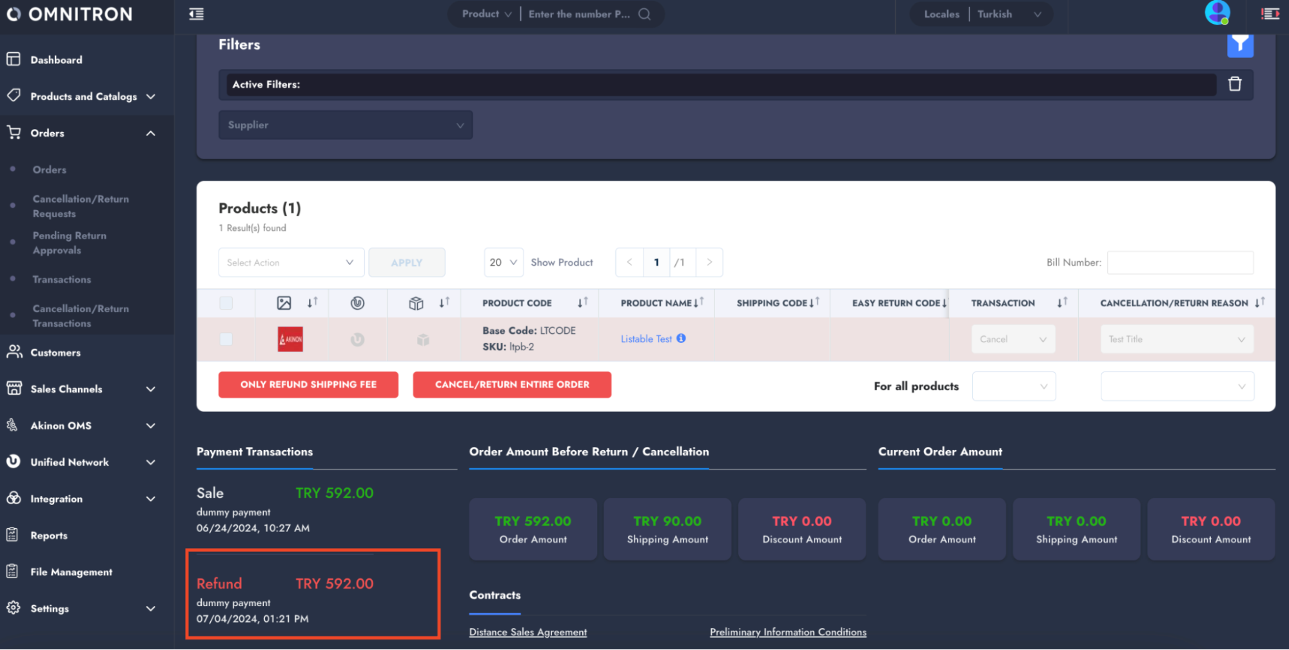
Task: Click the blue filter funnel icon
Action: click(x=1239, y=45)
